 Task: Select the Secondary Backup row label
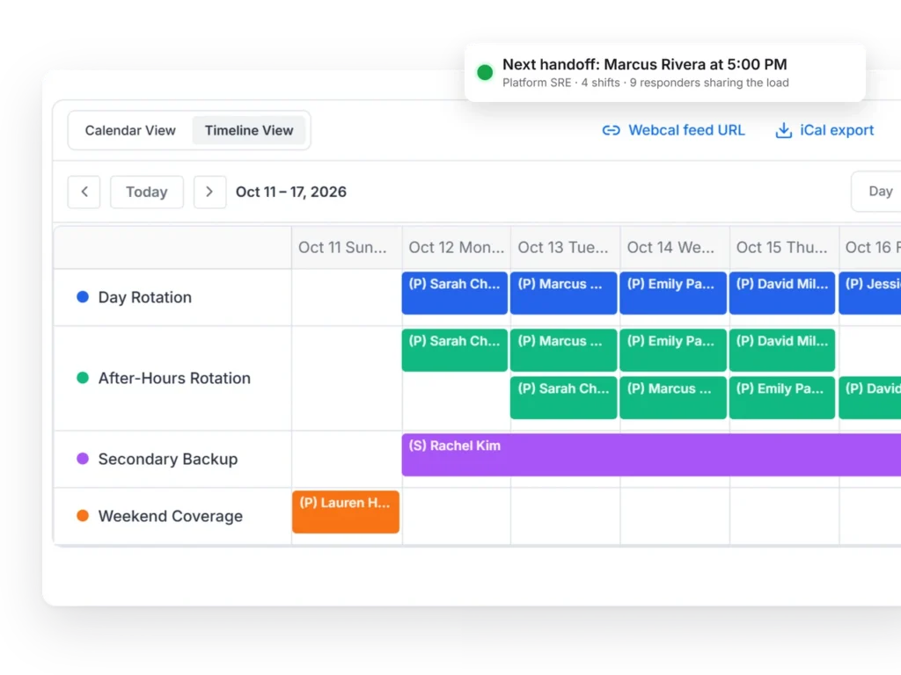tap(168, 459)
